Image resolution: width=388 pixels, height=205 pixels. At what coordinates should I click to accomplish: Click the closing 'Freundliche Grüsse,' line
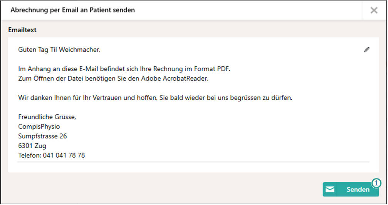click(x=47, y=117)
